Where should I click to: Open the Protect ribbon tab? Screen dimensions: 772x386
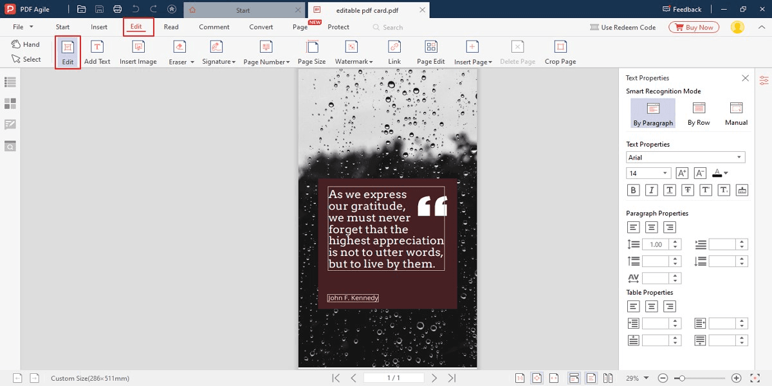pos(338,27)
